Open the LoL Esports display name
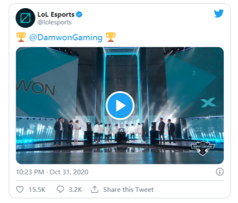Image resolution: width=238 pixels, height=203 pixels. pyautogui.click(x=56, y=14)
